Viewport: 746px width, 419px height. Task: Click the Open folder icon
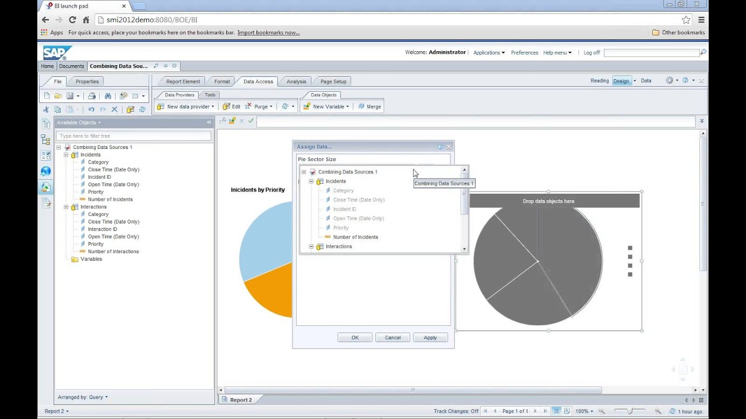coord(58,96)
